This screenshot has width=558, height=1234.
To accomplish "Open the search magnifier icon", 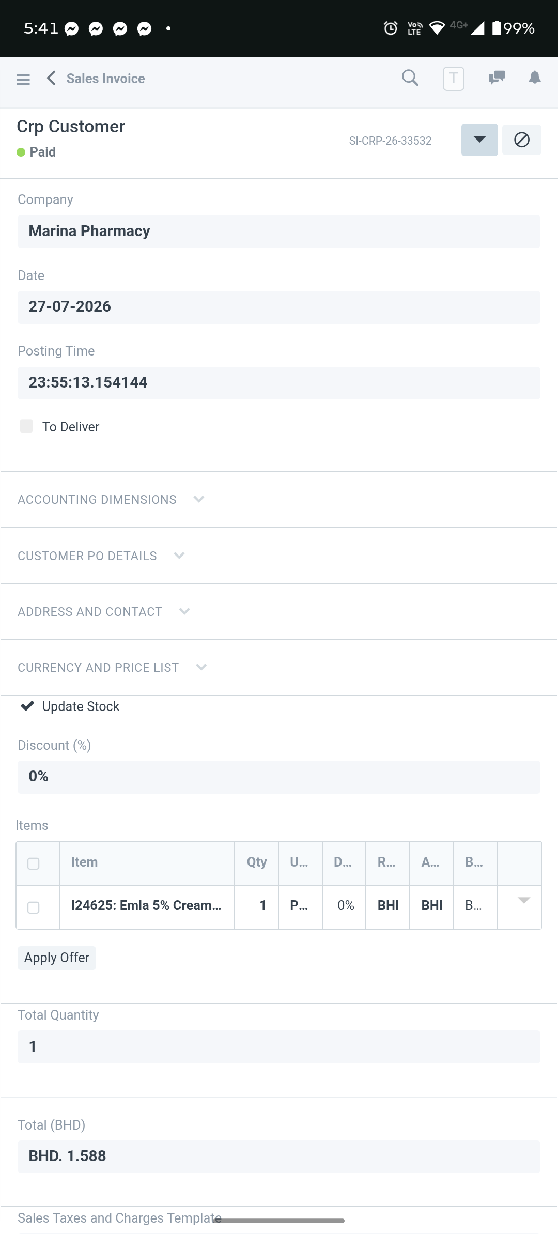I will tap(410, 78).
